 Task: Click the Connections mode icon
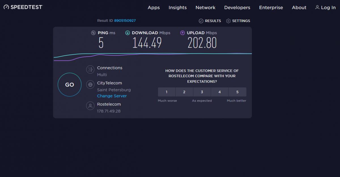(90, 69)
